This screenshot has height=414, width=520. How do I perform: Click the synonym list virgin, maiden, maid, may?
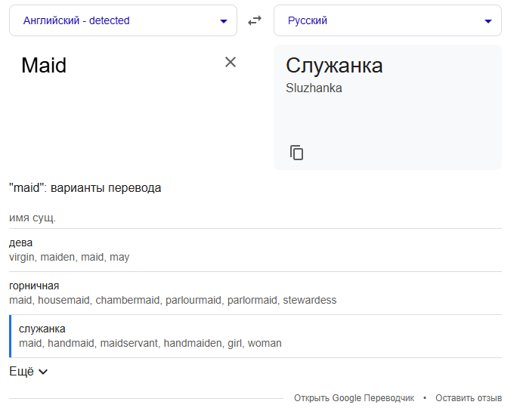pos(70,258)
